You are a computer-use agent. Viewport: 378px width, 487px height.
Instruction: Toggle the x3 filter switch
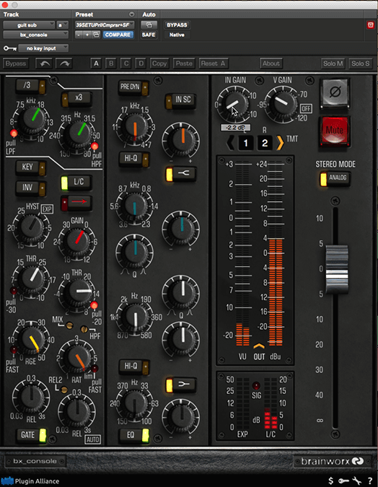(x=76, y=98)
